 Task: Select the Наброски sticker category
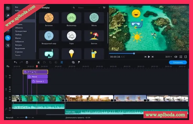pyautogui.click(x=19, y=42)
